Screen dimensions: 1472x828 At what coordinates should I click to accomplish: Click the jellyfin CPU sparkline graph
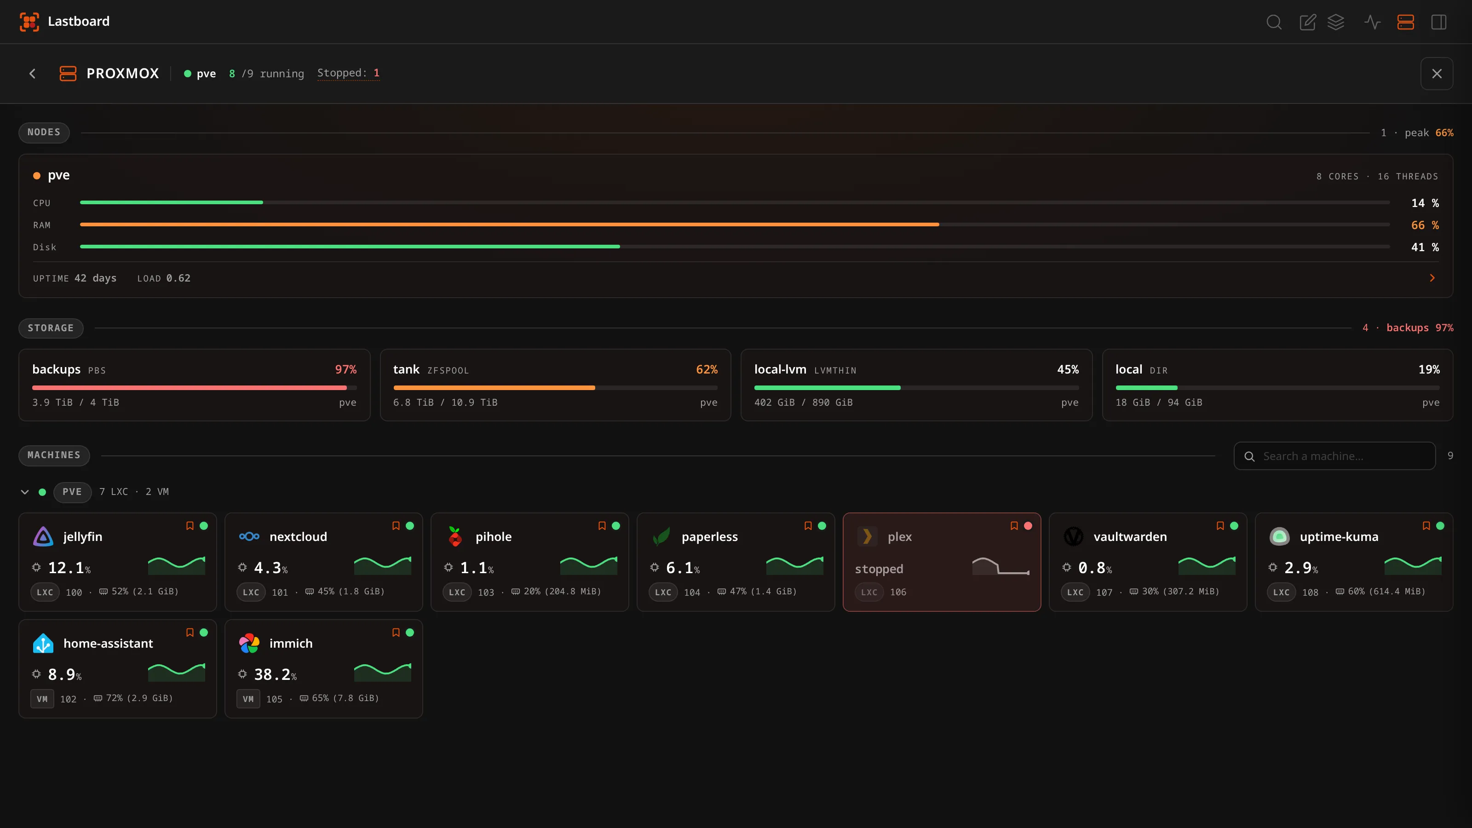(x=177, y=566)
